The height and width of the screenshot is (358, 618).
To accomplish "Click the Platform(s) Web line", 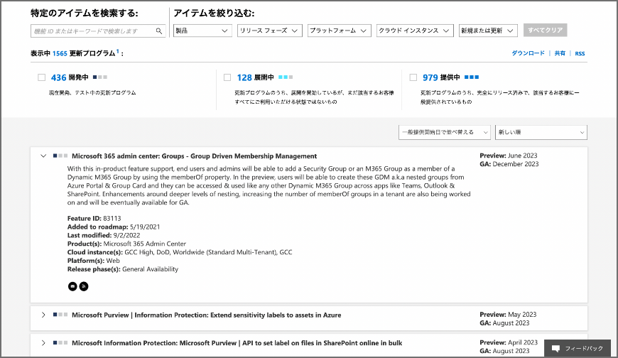I will point(93,261).
